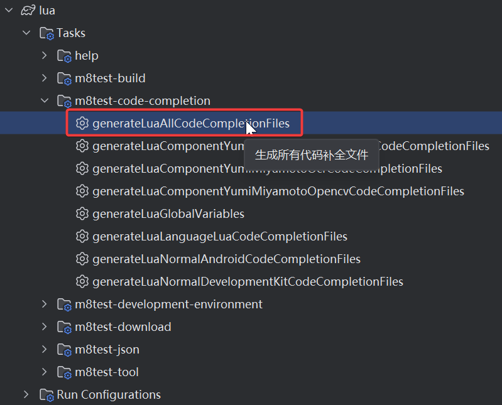Viewport: 502px width, 405px height.
Task: Expand the Run Configurations node
Action: coord(26,395)
